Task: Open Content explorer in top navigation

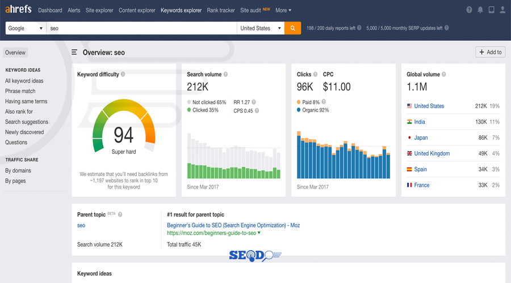Action: pyautogui.click(x=137, y=10)
